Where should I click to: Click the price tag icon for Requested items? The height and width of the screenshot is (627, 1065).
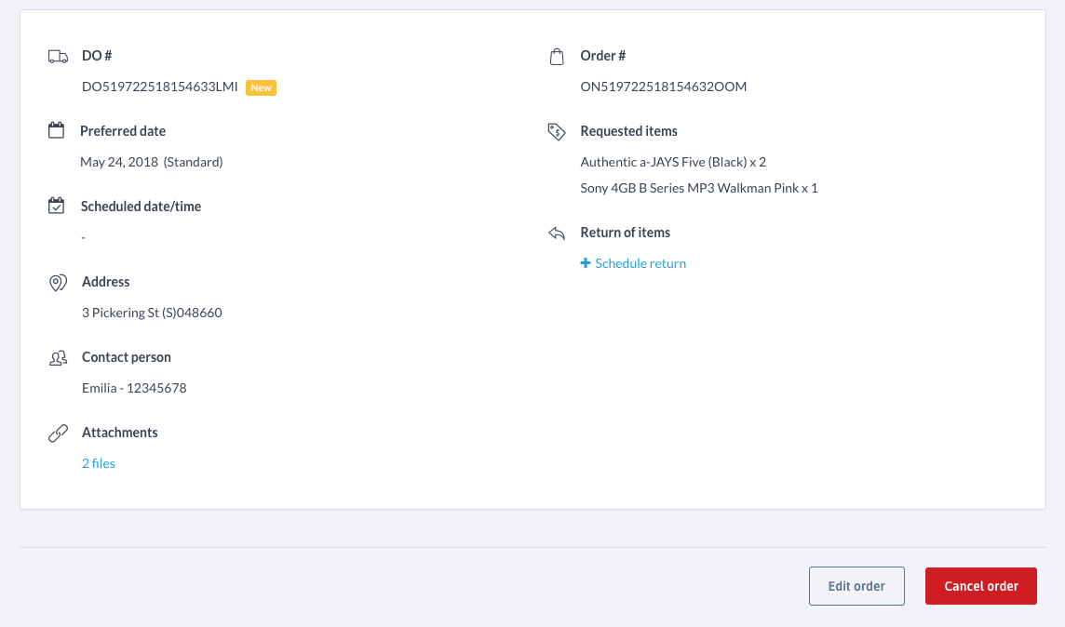(557, 131)
